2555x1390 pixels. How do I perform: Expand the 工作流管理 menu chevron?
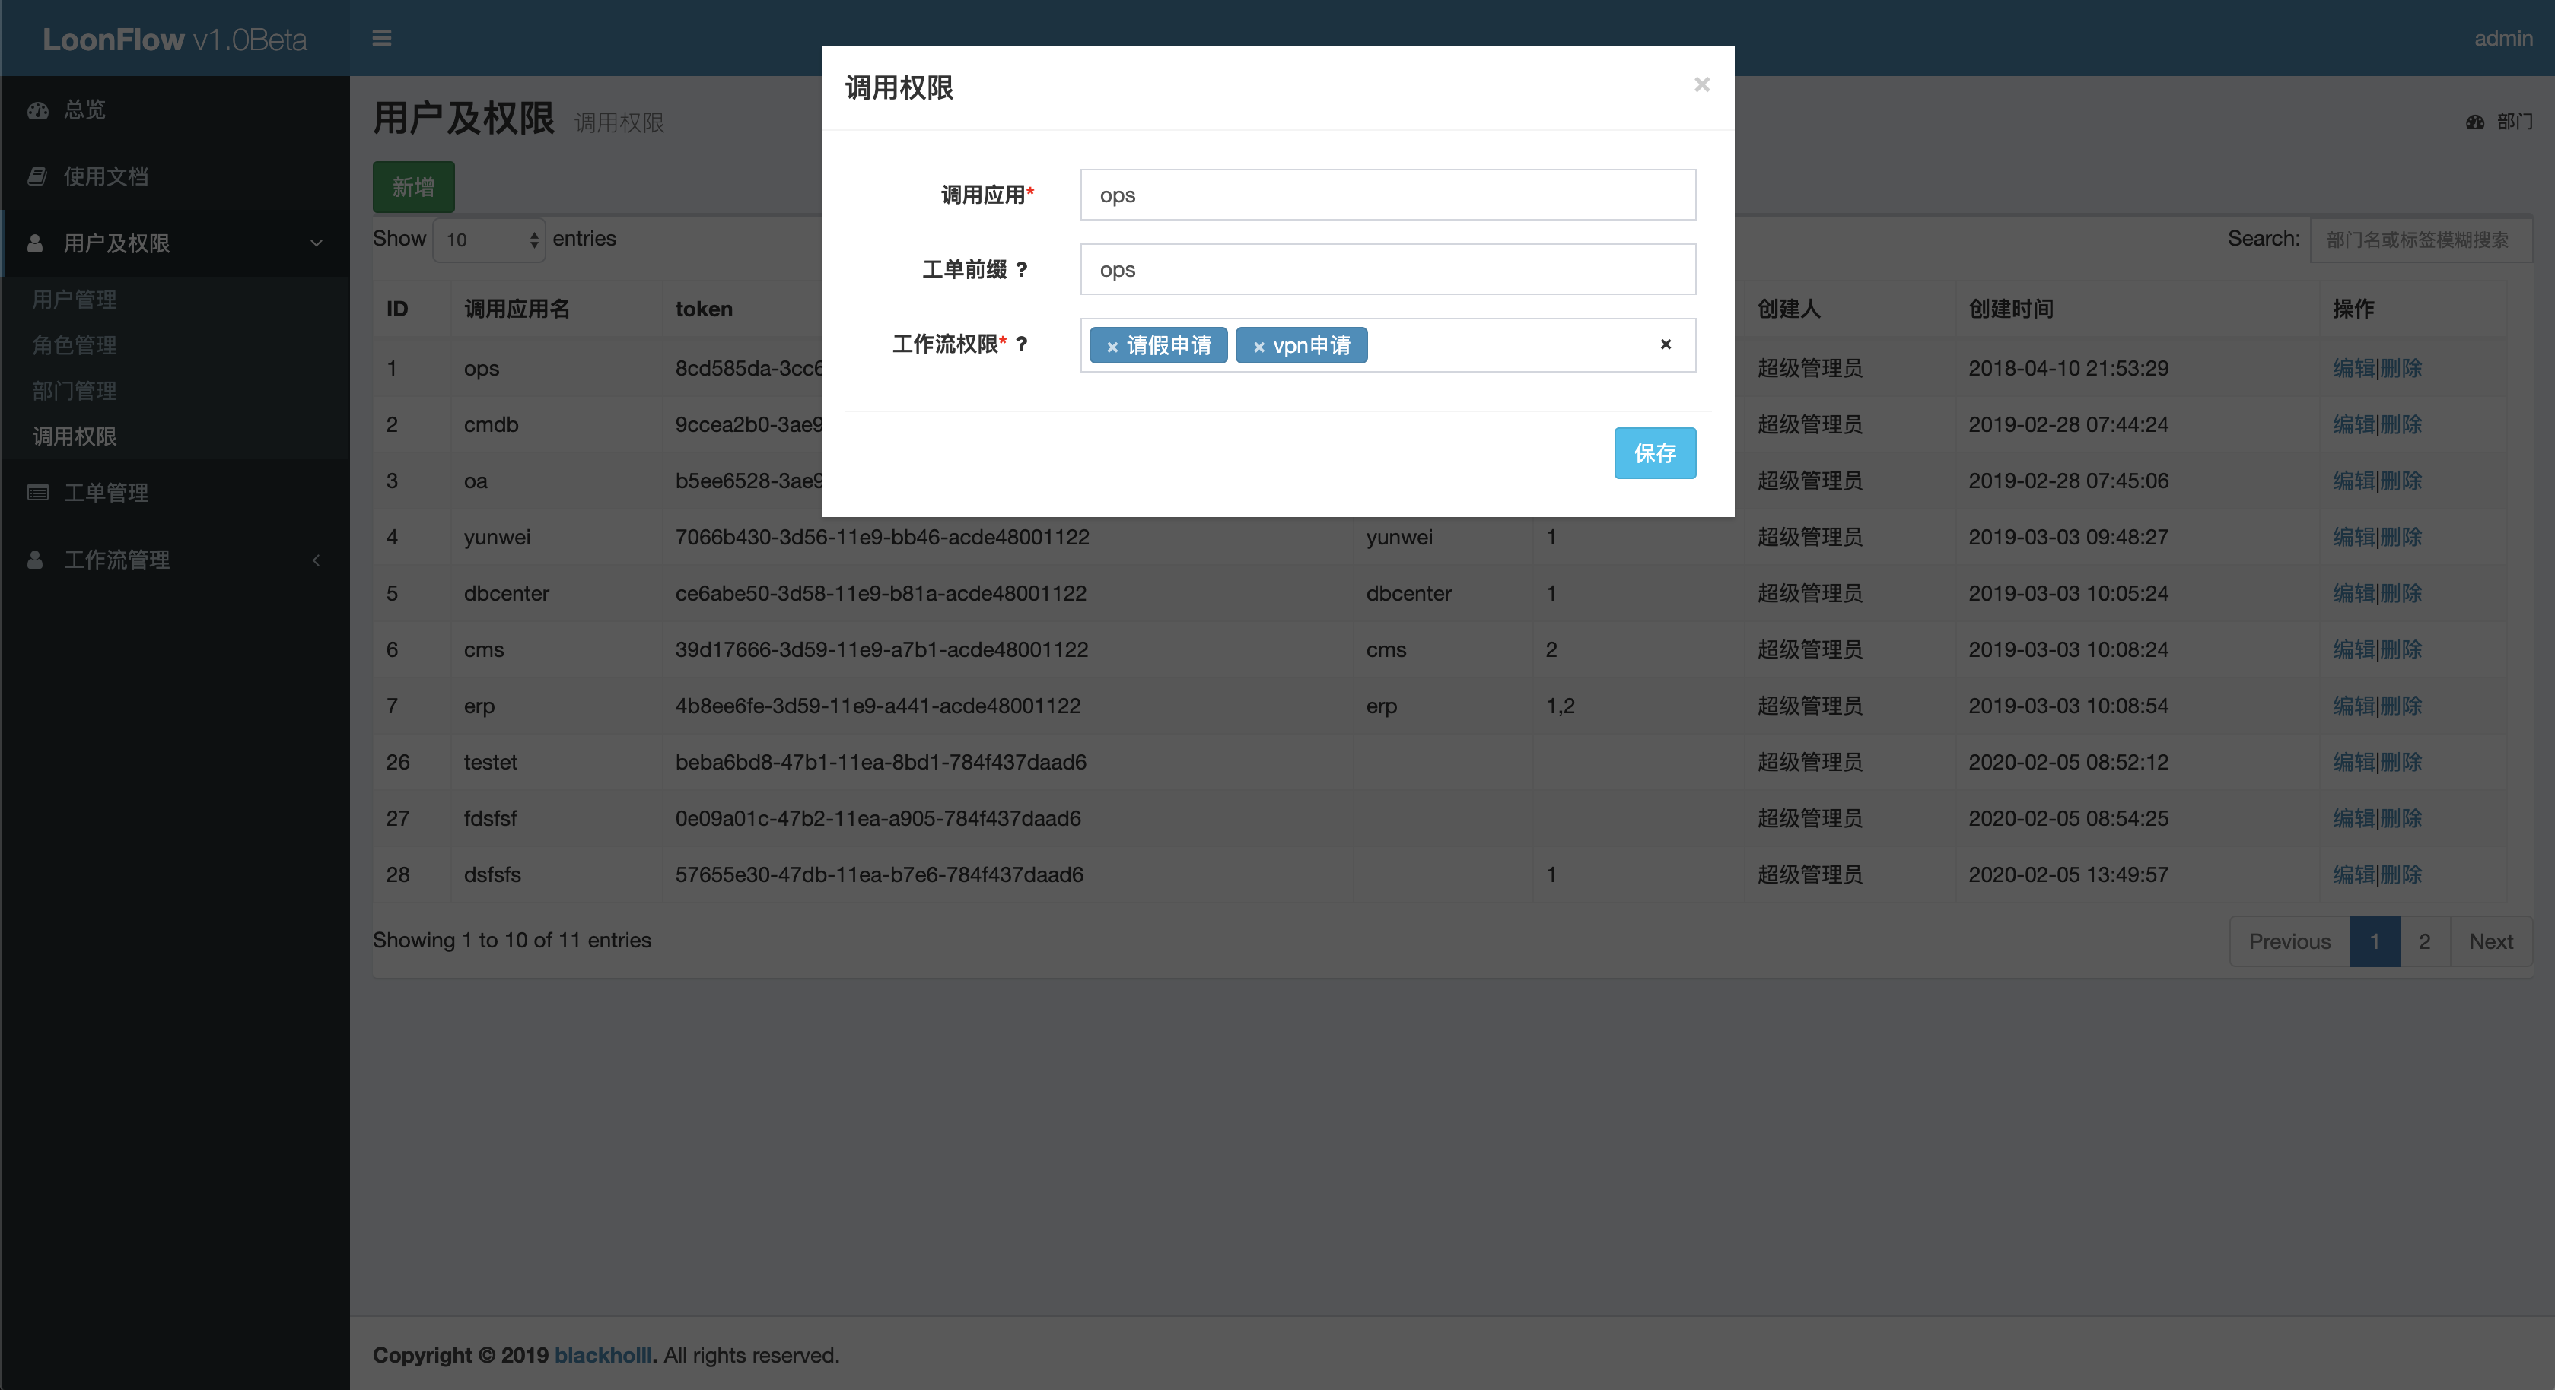[x=317, y=560]
